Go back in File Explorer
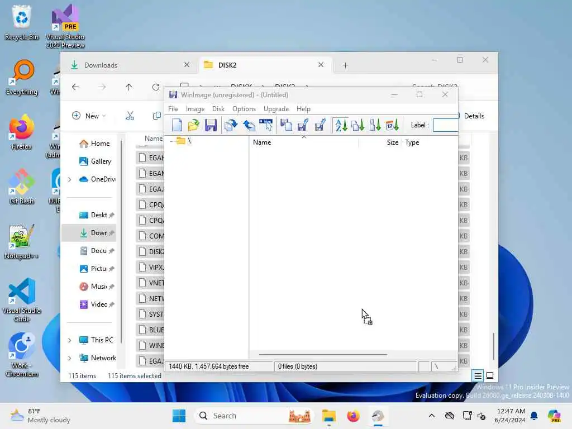The height and width of the screenshot is (429, 572). point(75,87)
